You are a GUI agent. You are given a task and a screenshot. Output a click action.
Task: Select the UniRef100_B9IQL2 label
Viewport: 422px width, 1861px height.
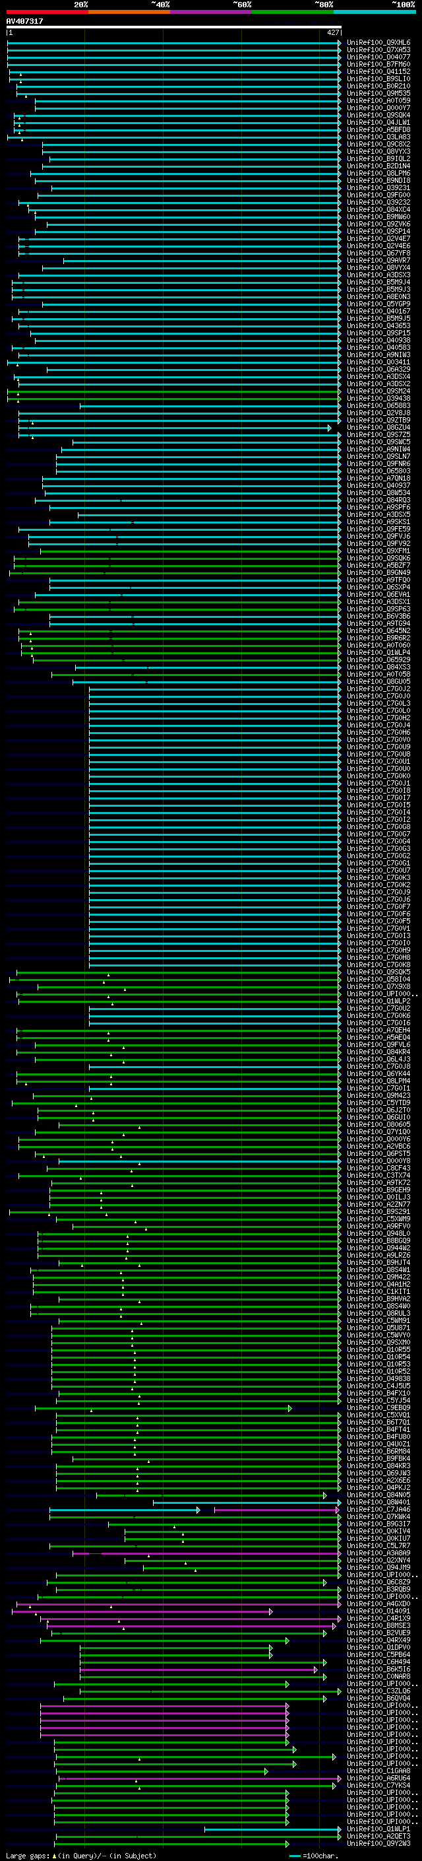click(378, 159)
